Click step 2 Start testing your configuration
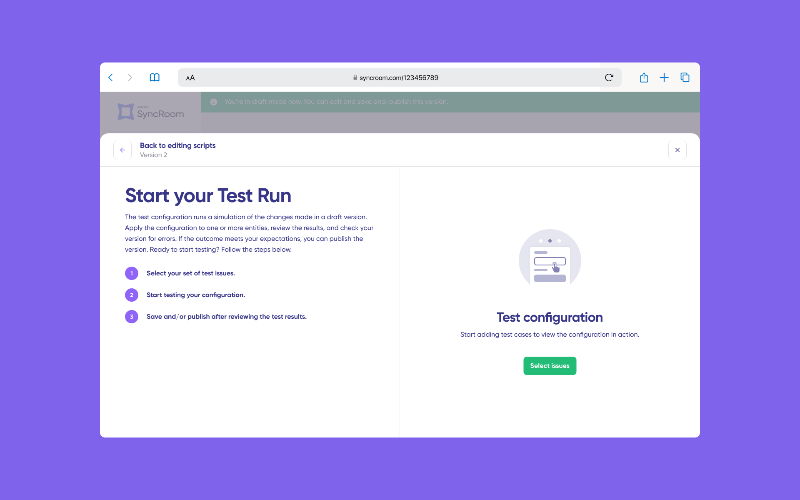Image resolution: width=800 pixels, height=500 pixels. tap(195, 295)
